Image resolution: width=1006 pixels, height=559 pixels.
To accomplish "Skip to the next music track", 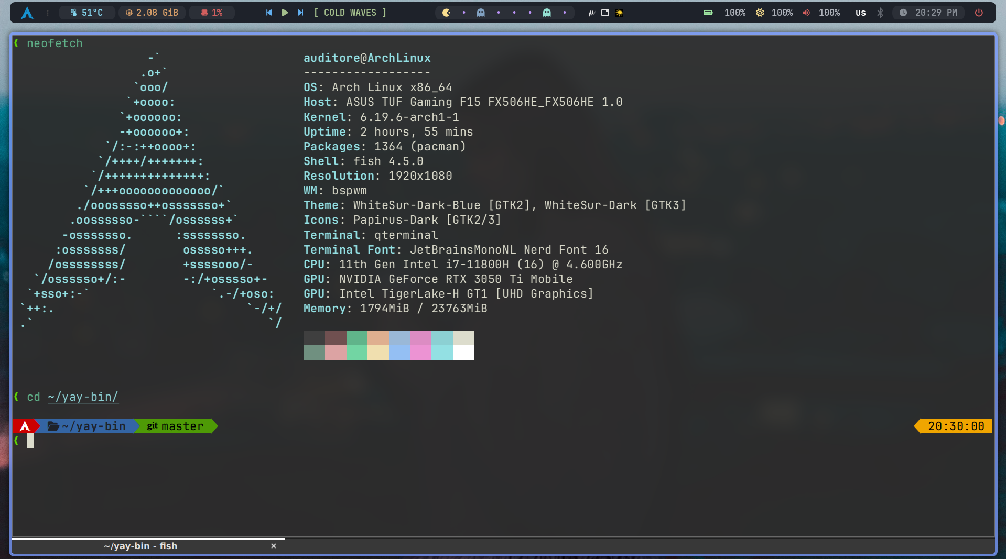I will point(300,13).
